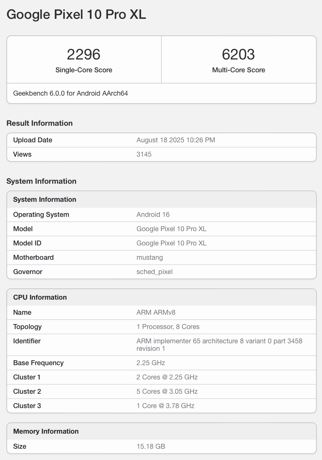Click the 5 Cores @ 3.05 GHz value

(167, 391)
